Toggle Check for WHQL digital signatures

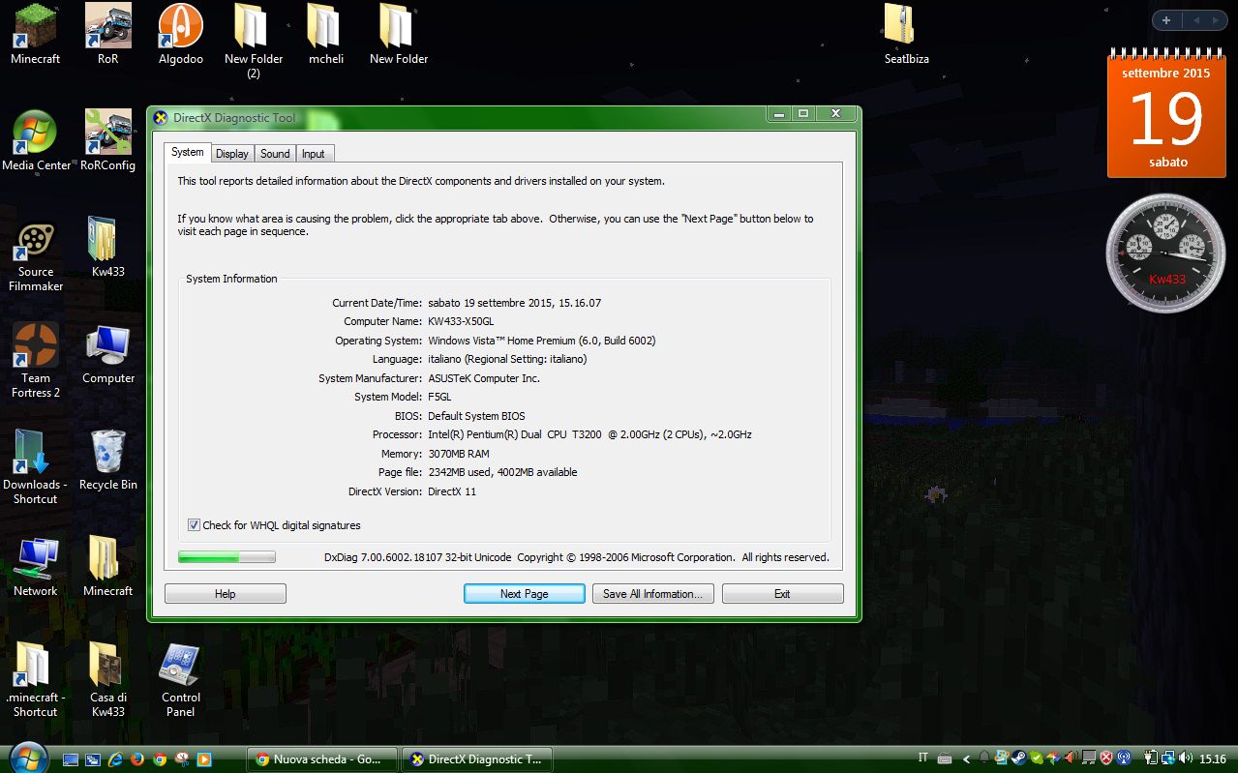click(x=194, y=525)
